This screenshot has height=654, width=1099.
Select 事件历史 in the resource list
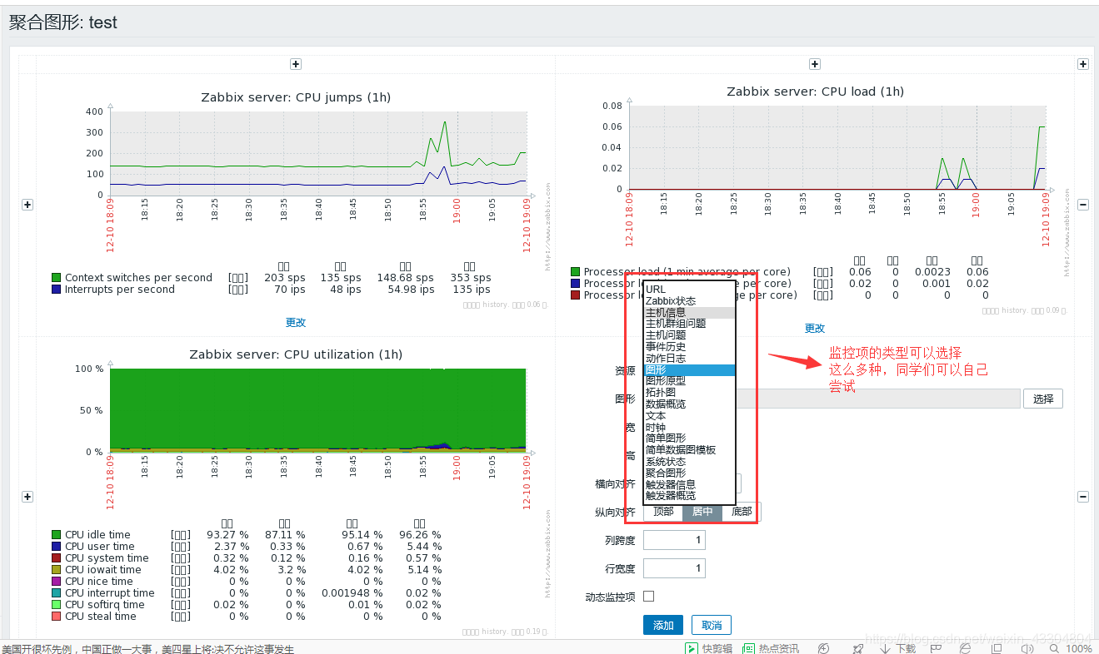click(x=689, y=346)
